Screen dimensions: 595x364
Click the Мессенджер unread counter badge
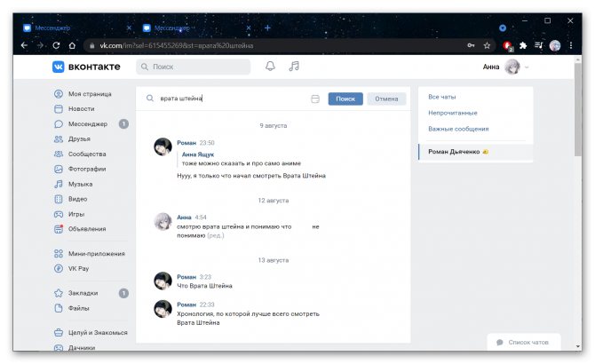123,124
